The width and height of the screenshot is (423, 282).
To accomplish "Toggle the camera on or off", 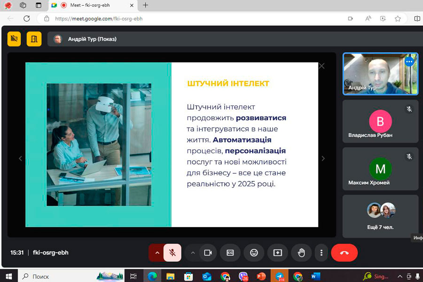I will click(x=207, y=253).
